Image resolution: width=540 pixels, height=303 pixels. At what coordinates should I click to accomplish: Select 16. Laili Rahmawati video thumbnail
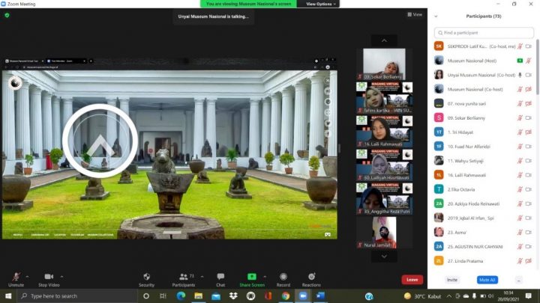384,131
